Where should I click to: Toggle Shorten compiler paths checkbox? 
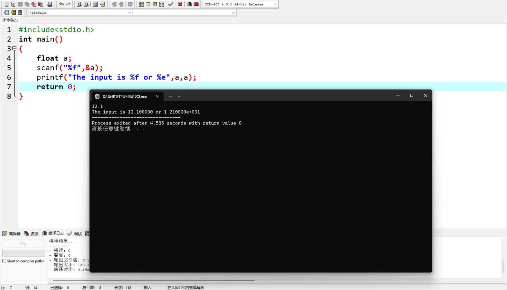pyautogui.click(x=4, y=261)
